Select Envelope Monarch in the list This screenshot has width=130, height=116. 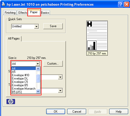pyautogui.click(x=24, y=89)
